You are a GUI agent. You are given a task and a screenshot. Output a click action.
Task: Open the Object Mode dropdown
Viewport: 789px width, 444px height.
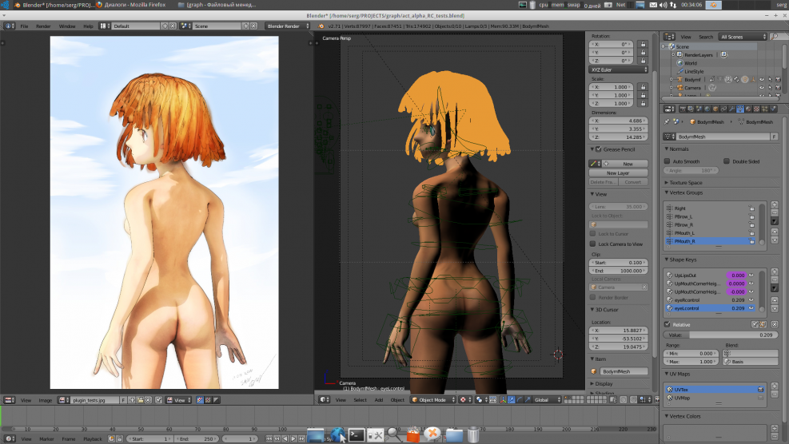point(434,400)
